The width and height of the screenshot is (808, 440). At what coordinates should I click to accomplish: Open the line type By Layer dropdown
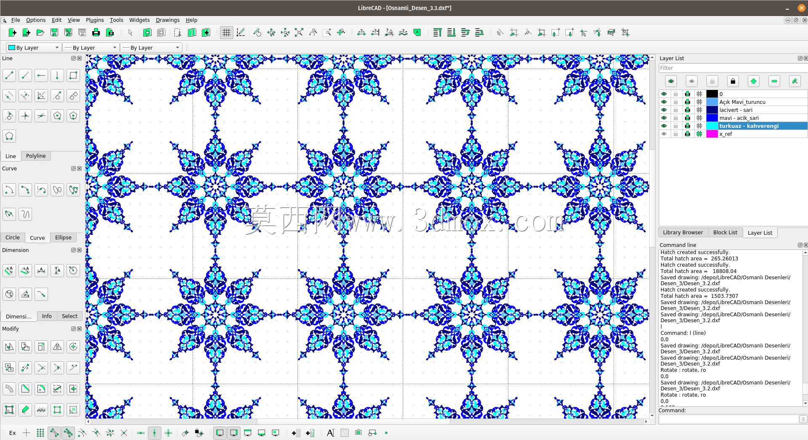(x=151, y=48)
